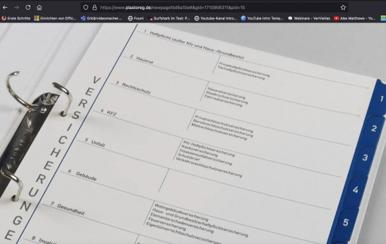Open the Youtube-Kanal Intro bookmark

pos(216,18)
